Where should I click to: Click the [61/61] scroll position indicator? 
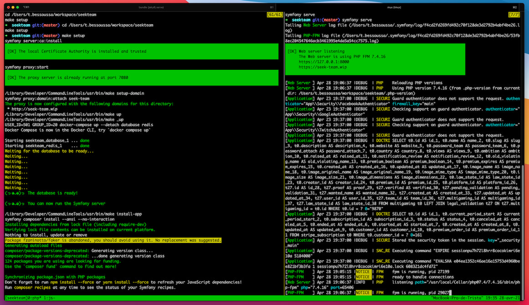(274, 15)
